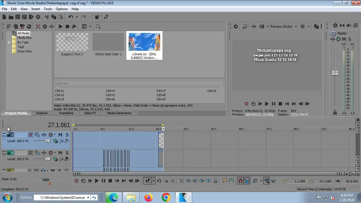Click the Rate scrub control
Viewport: 361px width, 203px height.
pos(46,180)
